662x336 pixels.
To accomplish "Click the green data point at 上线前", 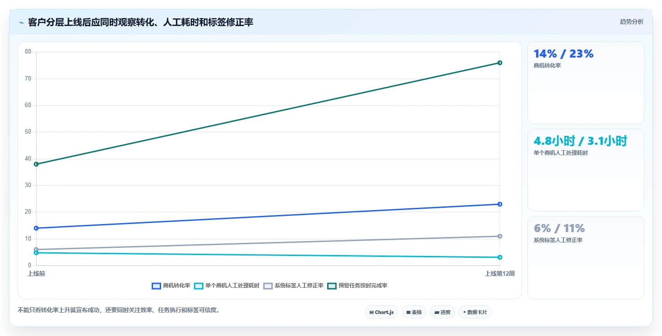I will [36, 164].
